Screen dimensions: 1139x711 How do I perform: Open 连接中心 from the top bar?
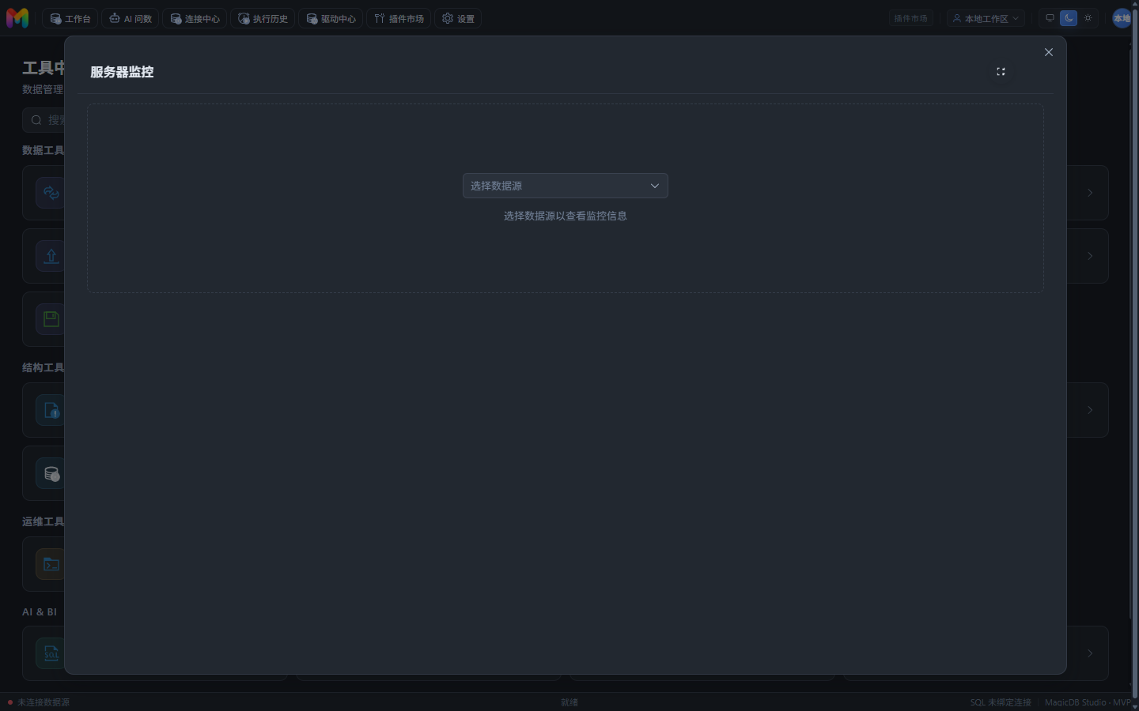point(195,18)
